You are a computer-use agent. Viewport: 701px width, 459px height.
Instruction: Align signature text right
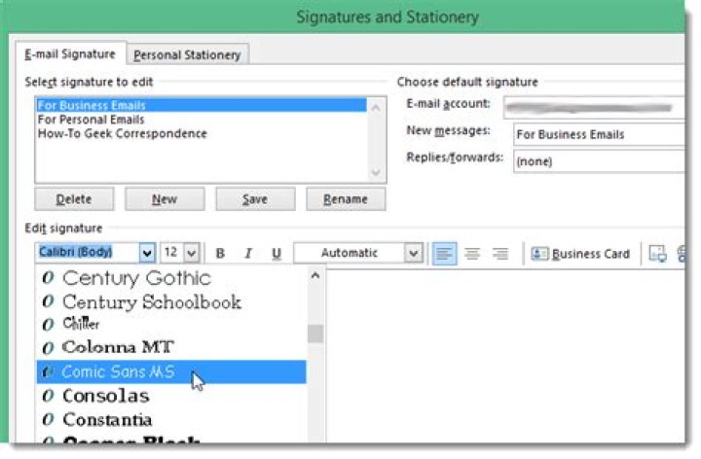click(500, 254)
